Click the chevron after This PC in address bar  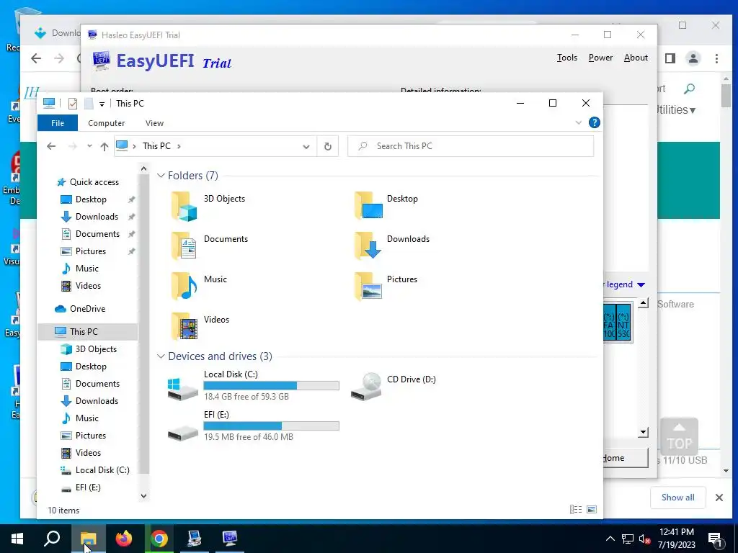tap(179, 146)
